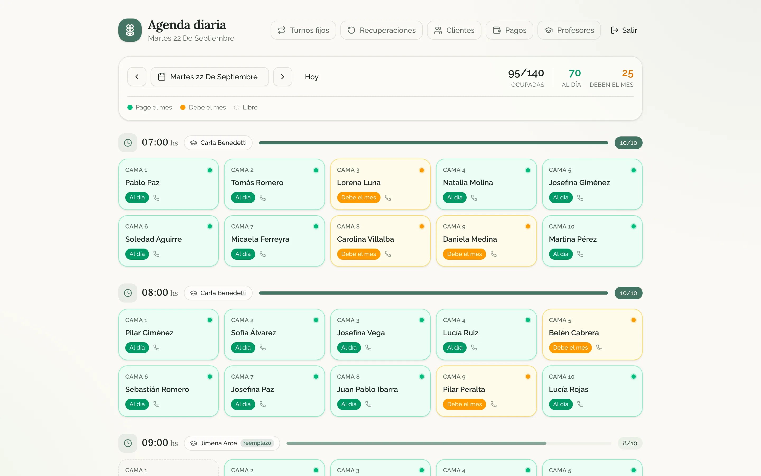Click phone icon on Pablo Paz card
The height and width of the screenshot is (476, 761).
click(156, 198)
